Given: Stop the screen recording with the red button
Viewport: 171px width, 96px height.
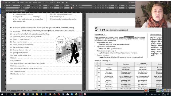Looking at the screenshot, I should coord(146,90).
